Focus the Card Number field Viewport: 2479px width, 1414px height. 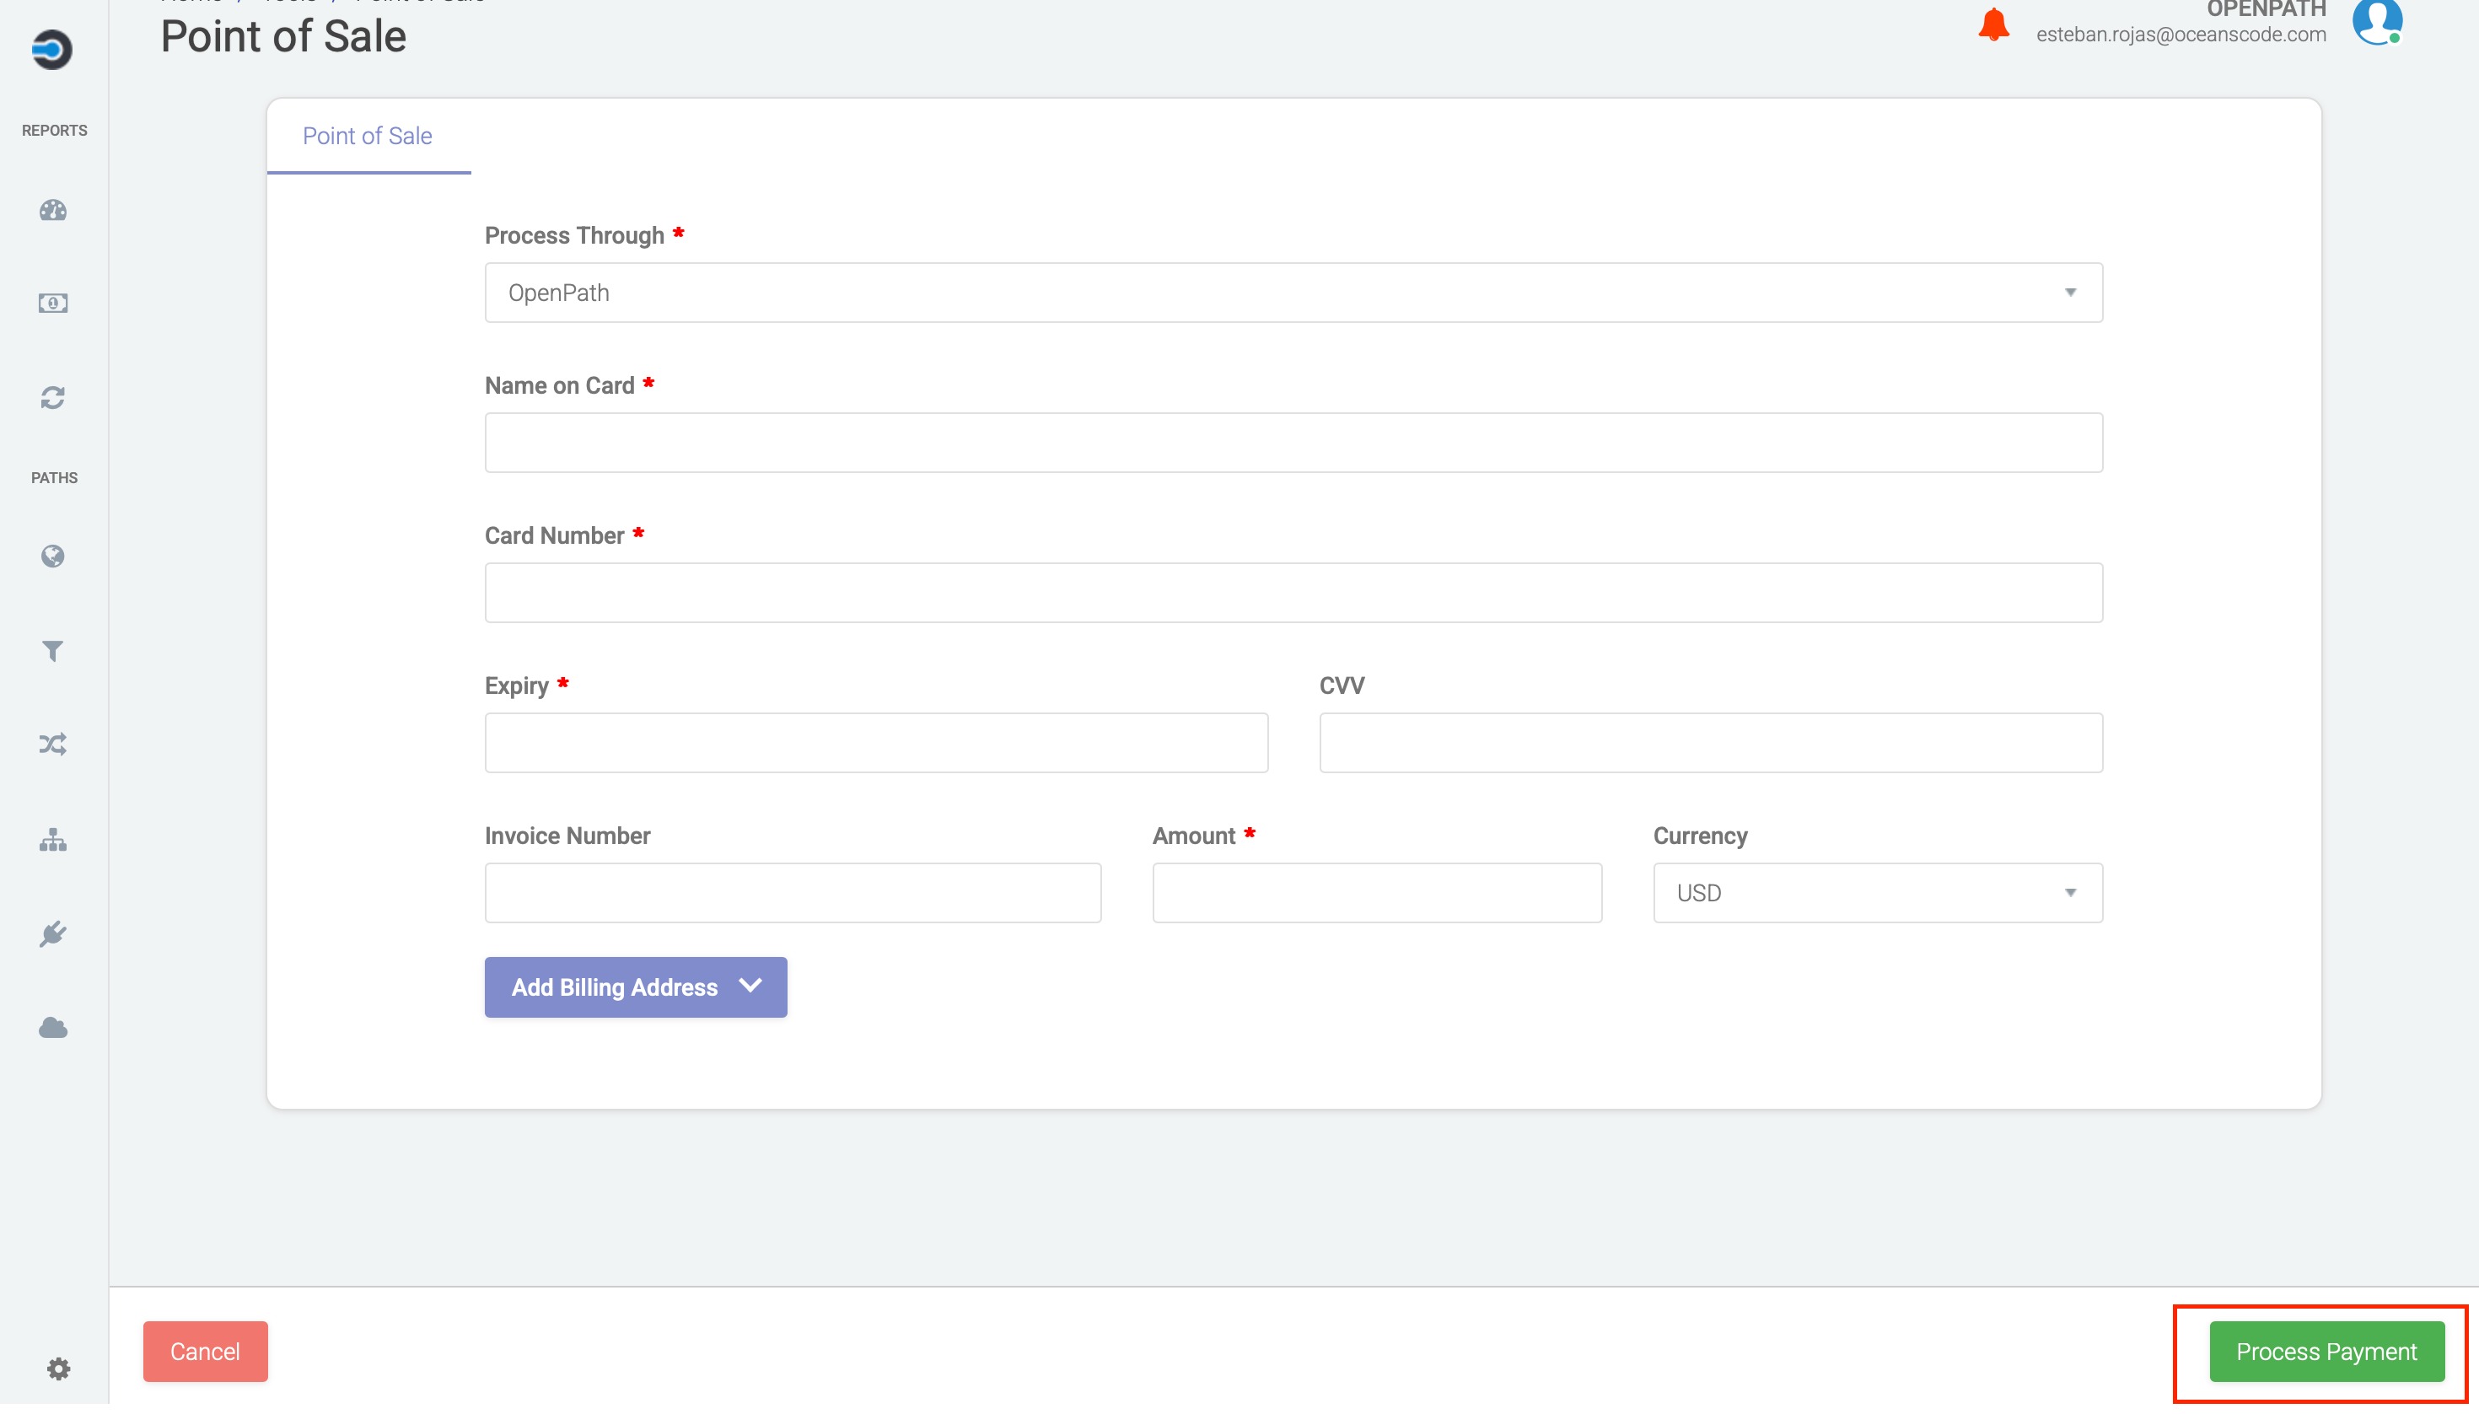point(1293,593)
